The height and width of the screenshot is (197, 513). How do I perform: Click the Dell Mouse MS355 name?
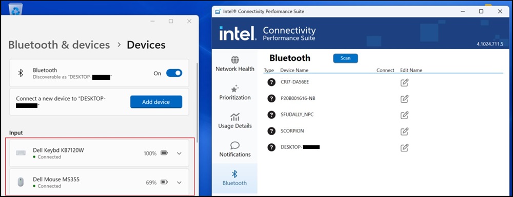click(56, 179)
